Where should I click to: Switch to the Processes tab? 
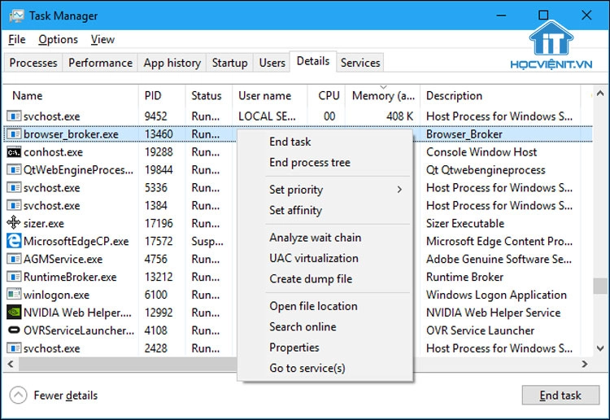pos(33,63)
